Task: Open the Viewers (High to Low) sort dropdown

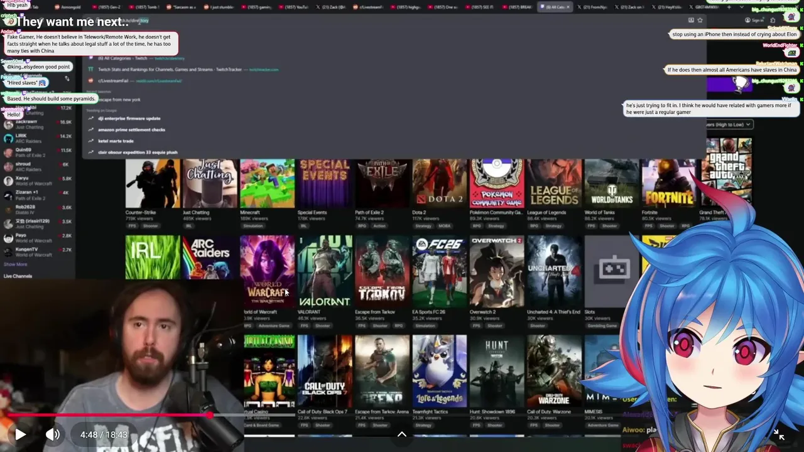Action: (729, 124)
